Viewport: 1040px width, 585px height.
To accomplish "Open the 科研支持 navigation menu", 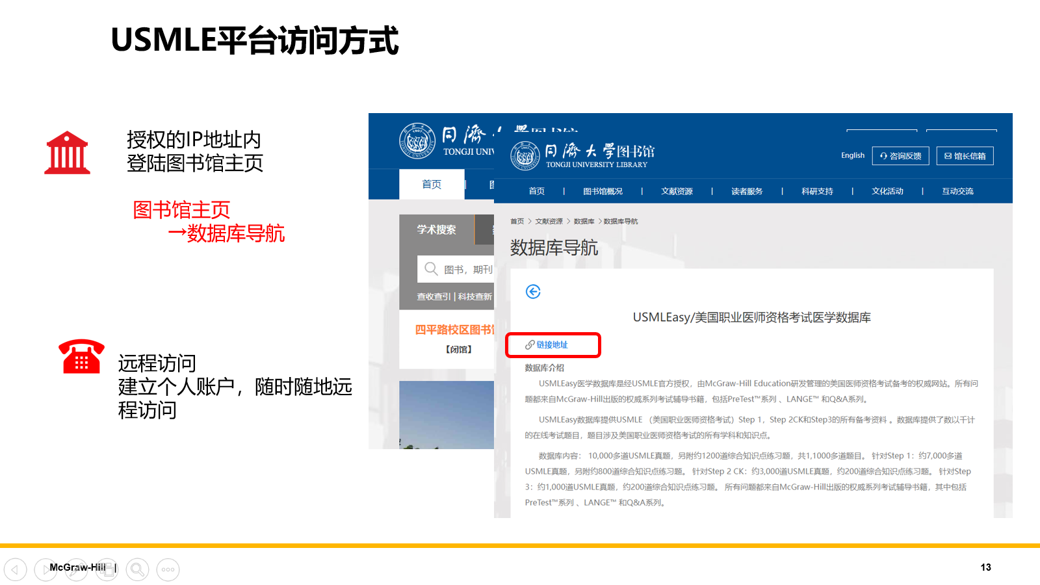I will click(817, 191).
